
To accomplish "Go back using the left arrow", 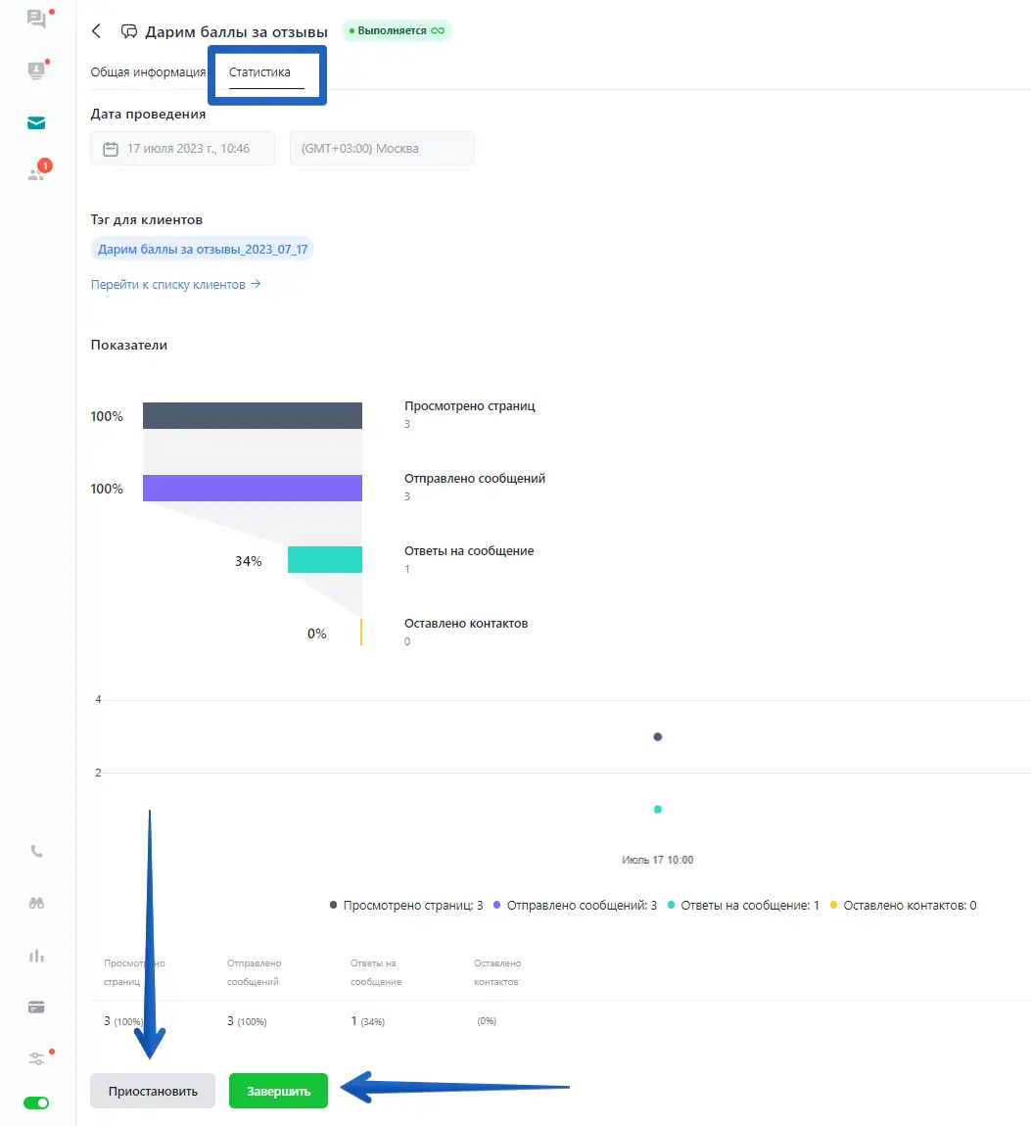I will (x=96, y=31).
